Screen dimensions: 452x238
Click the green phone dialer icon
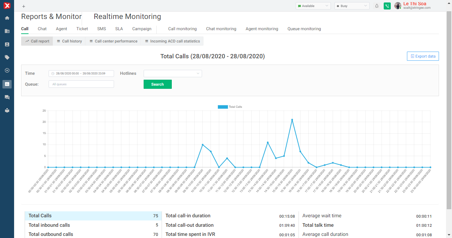[x=387, y=6]
